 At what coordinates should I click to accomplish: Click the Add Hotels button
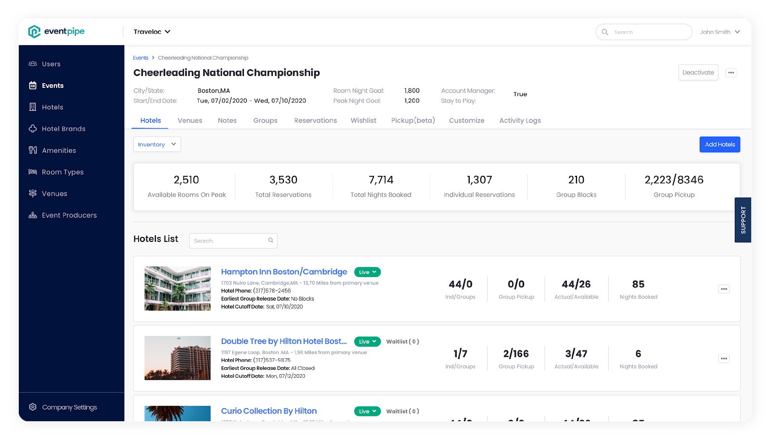point(719,144)
